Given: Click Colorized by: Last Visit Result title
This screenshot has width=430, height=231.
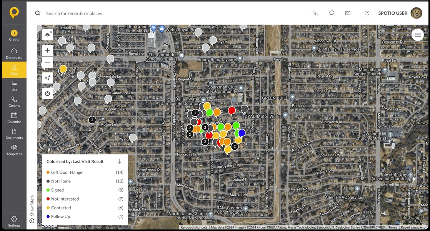Looking at the screenshot, I should click(75, 161).
